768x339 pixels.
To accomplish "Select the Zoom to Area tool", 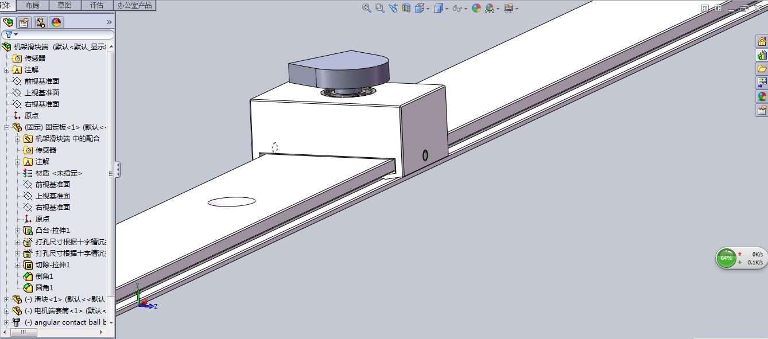I will click(379, 8).
